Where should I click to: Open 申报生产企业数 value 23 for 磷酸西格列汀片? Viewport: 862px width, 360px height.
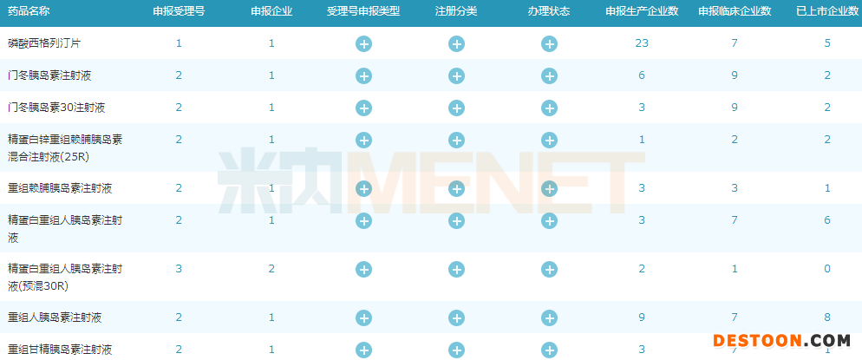(x=642, y=43)
